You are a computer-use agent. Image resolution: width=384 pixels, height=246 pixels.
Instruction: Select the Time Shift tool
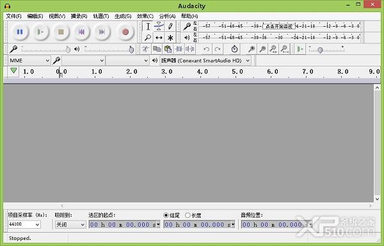tap(159, 38)
